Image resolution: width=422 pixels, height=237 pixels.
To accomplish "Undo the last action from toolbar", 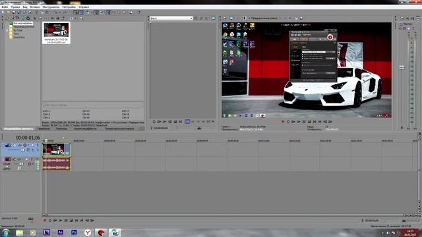I will [55, 13].
